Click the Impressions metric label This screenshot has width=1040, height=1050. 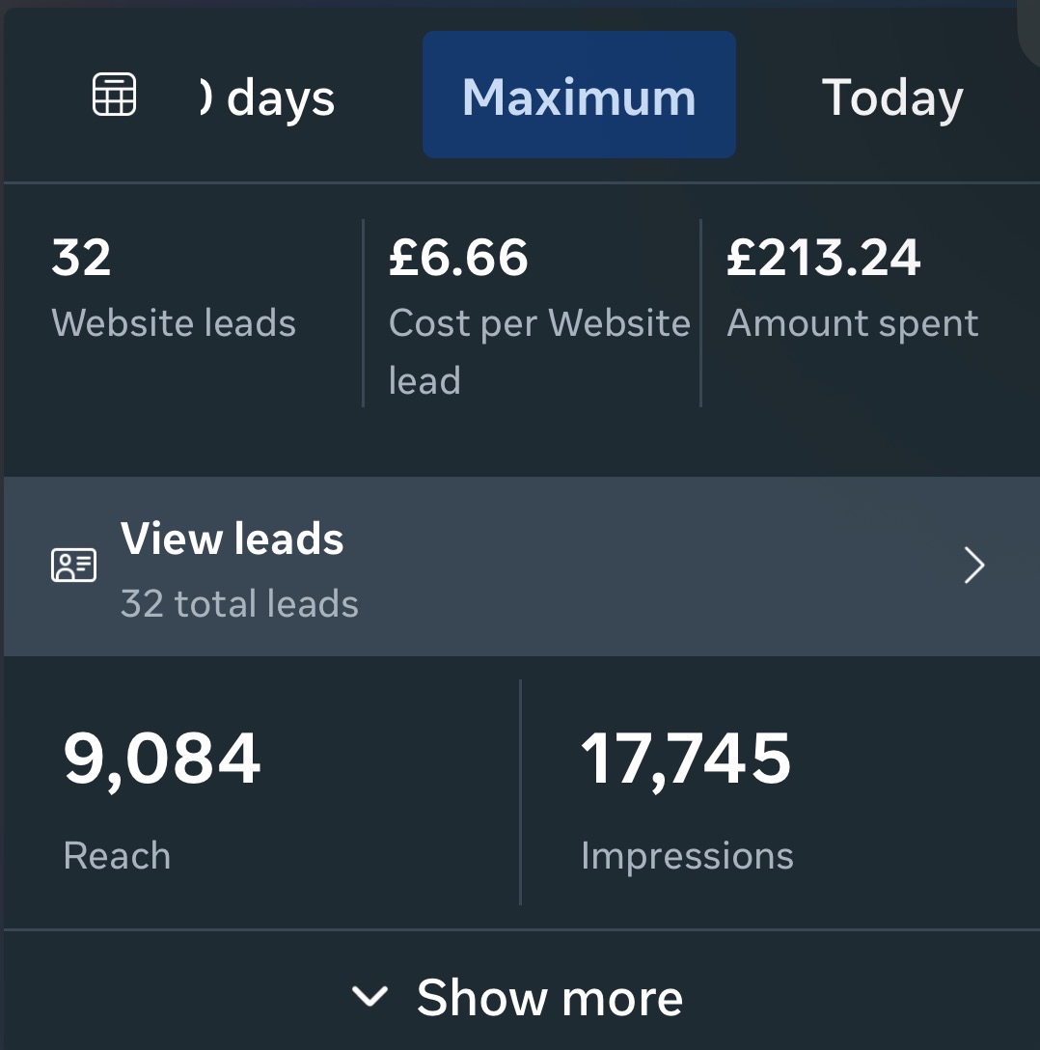pyautogui.click(x=687, y=856)
